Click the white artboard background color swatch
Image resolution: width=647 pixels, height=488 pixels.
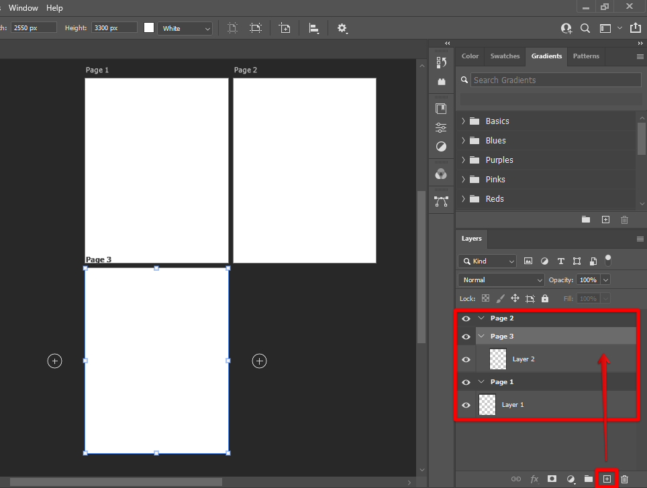(149, 28)
